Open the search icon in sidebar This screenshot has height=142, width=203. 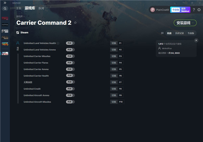5,8
